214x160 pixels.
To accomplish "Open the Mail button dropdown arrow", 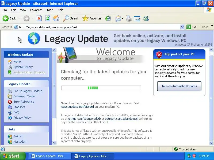I will point(123,18).
